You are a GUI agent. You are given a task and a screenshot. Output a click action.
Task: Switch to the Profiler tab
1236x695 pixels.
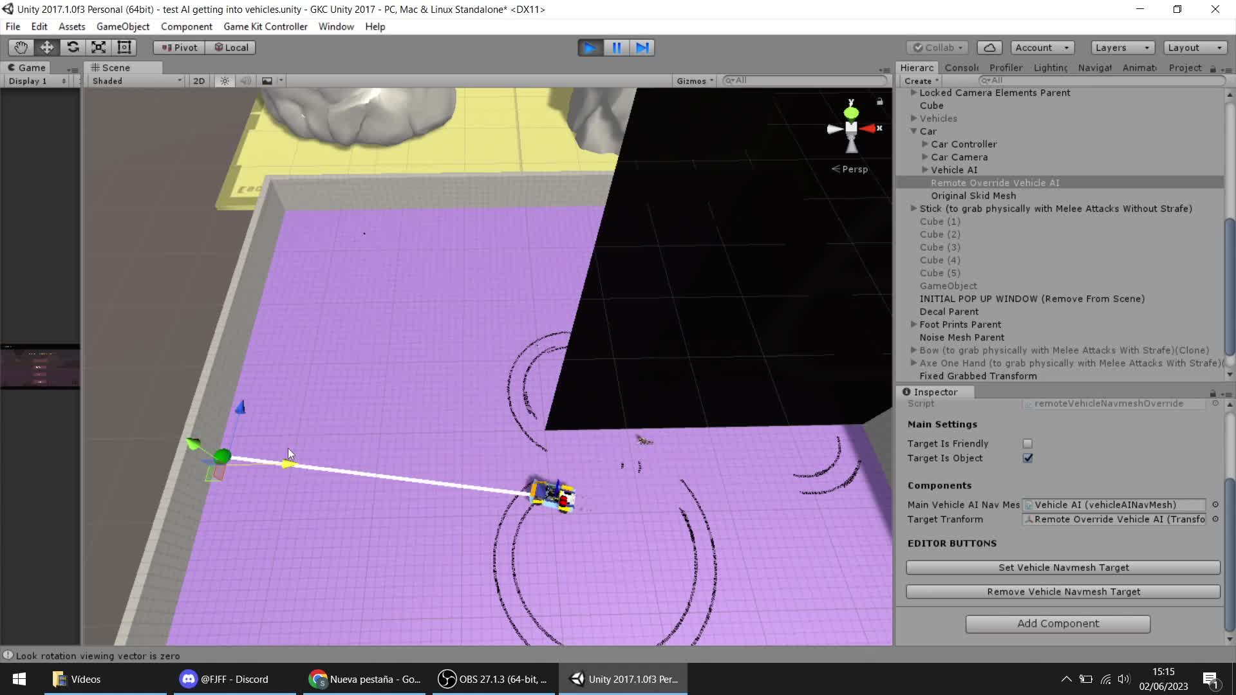tap(1006, 68)
